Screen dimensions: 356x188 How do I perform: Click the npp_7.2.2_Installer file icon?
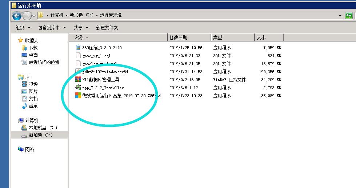[78, 88]
